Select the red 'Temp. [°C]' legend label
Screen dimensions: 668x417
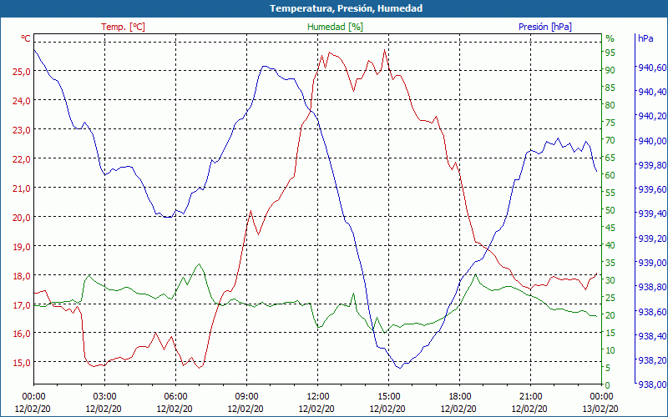123,27
